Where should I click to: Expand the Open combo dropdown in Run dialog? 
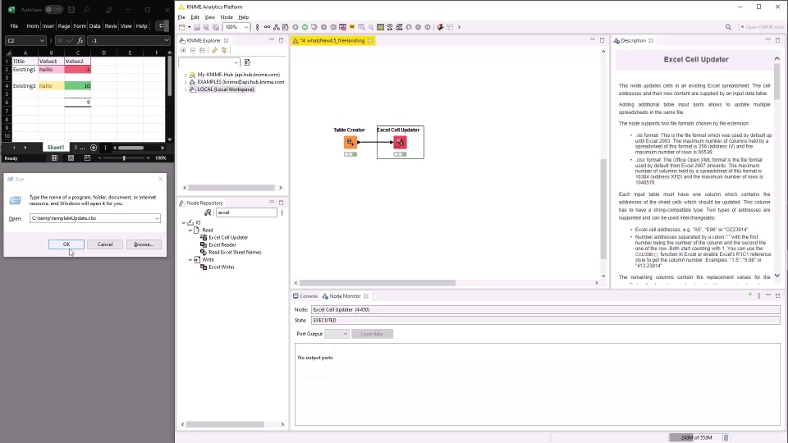[x=157, y=218]
